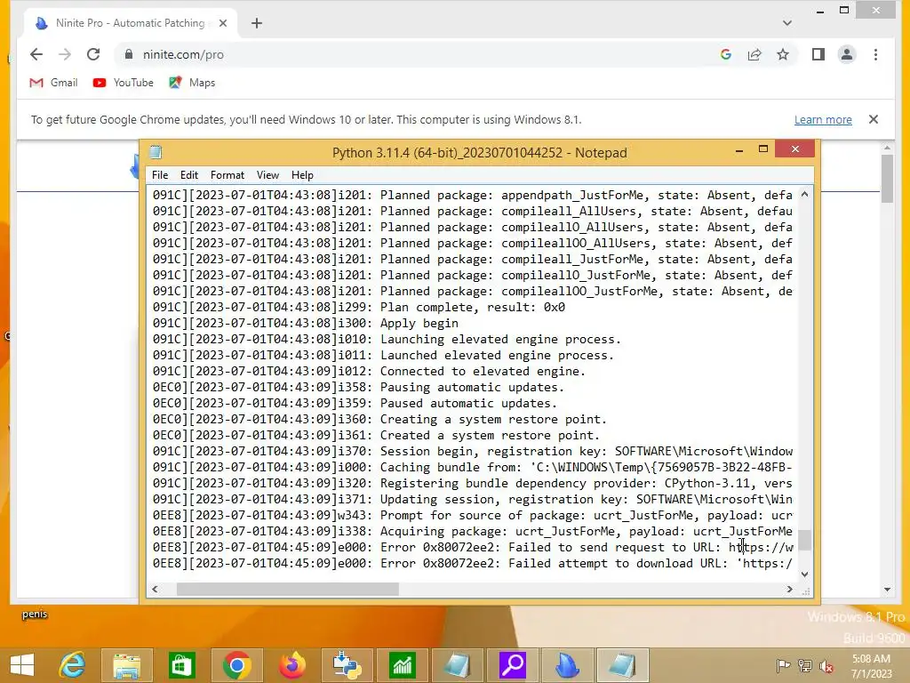The image size is (910, 683).
Task: Open the Action Center flag icon
Action: [783, 666]
